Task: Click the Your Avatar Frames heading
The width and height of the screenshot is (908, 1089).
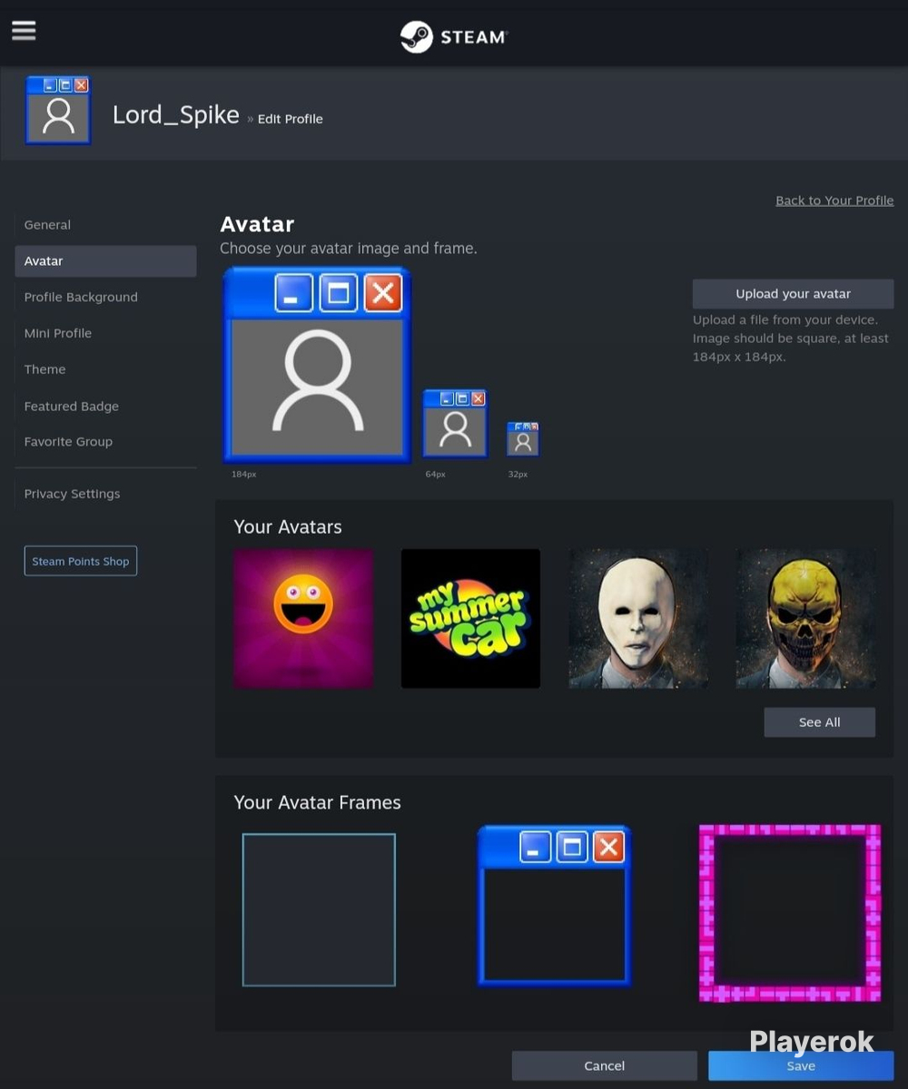Action: click(x=317, y=802)
